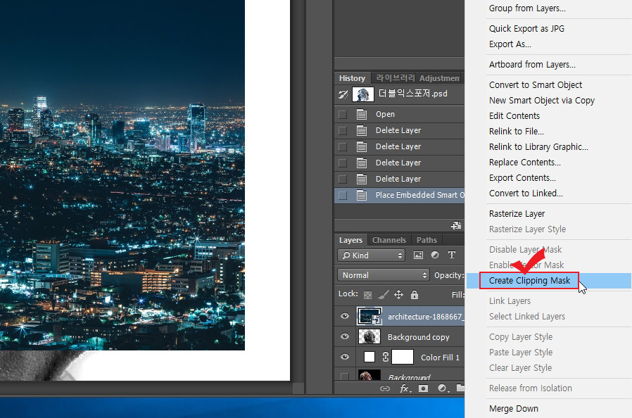Click the Color Fill 1 white color swatch

pos(369,357)
